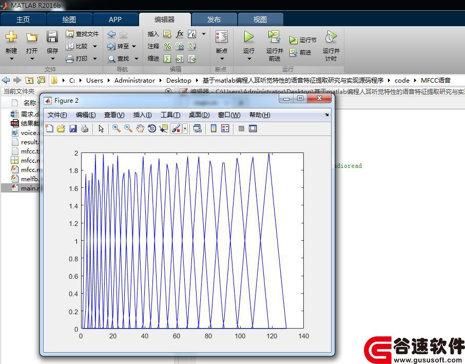
Task: Switch to the 绘图 (Plots) tab
Action: 69,20
